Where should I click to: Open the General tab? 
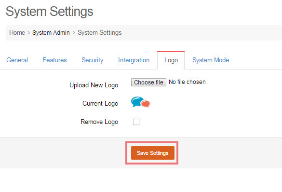[x=17, y=60]
